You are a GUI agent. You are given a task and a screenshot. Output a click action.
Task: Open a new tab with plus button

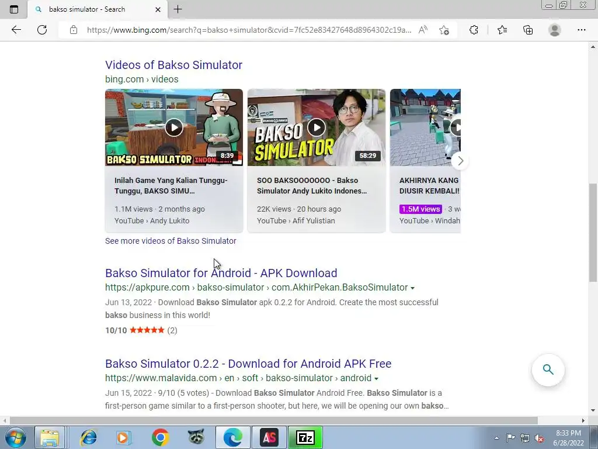click(x=178, y=9)
